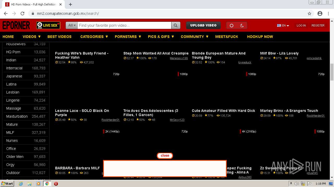Go back using the browser back arrow
This screenshot has width=334, height=187.
coord(6,14)
